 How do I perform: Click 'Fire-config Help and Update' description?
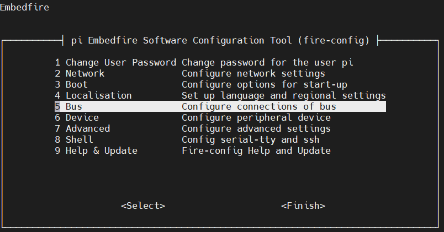[256, 150]
